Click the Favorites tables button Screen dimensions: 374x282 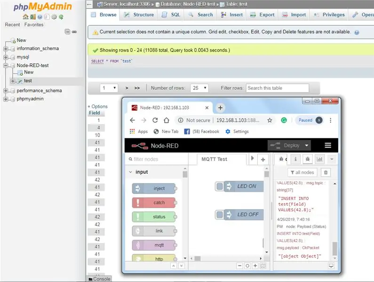click(x=34, y=25)
